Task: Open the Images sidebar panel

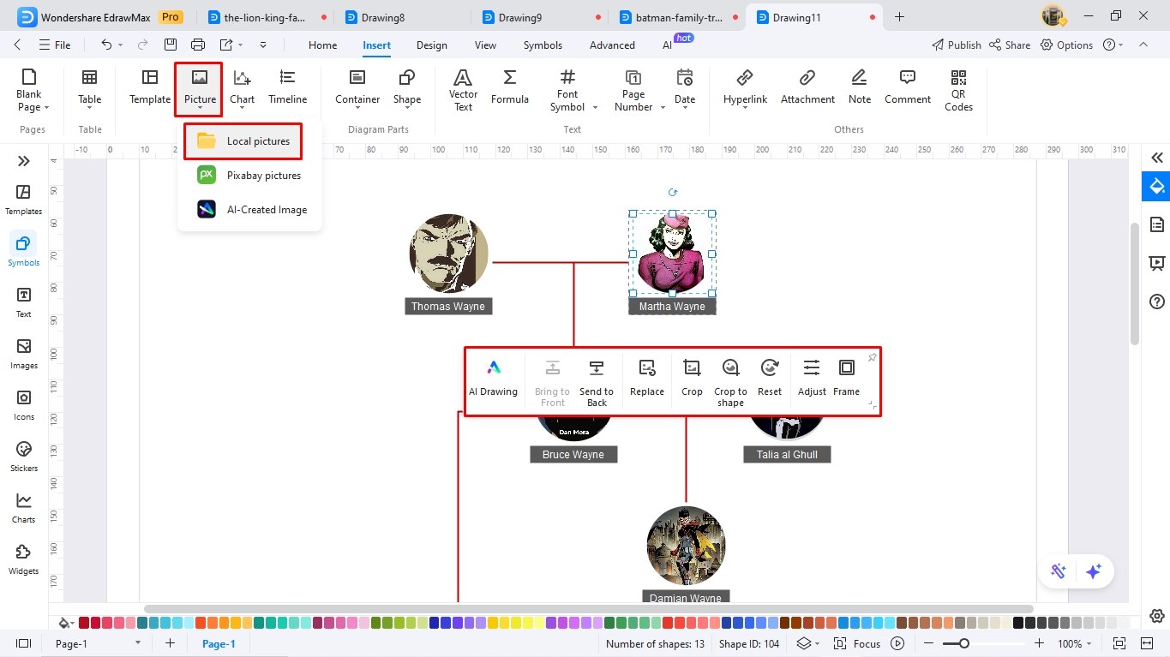Action: [24, 354]
